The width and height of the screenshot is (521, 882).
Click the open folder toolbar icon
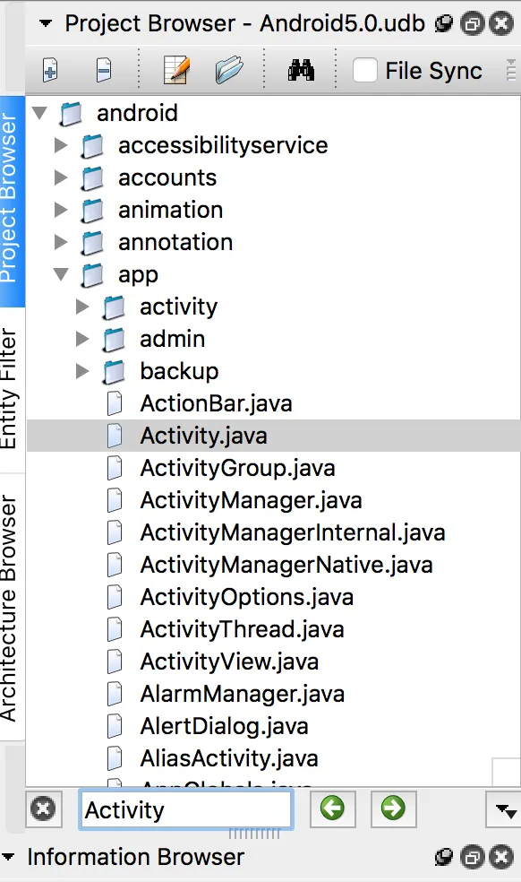tap(229, 70)
